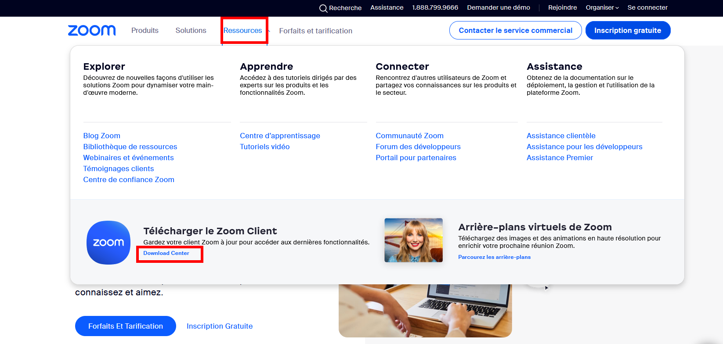The width and height of the screenshot is (723, 344).
Task: Open Tutoriels vidéo link
Action: click(265, 147)
